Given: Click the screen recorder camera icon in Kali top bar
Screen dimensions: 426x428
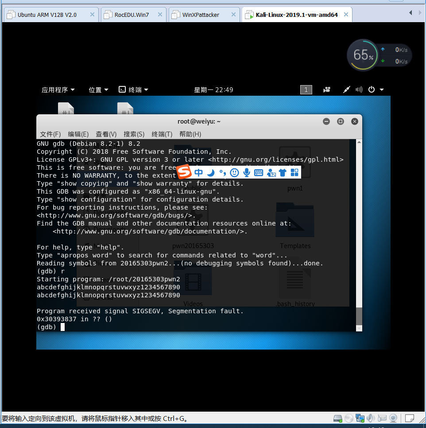Looking at the screenshot, I should coord(327,90).
